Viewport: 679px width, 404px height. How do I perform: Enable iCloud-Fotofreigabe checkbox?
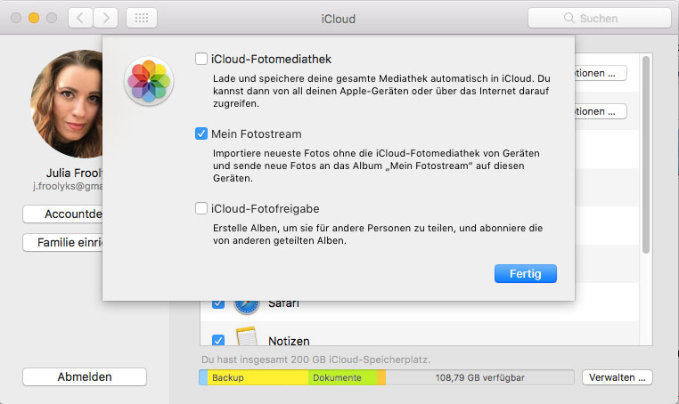pos(200,208)
